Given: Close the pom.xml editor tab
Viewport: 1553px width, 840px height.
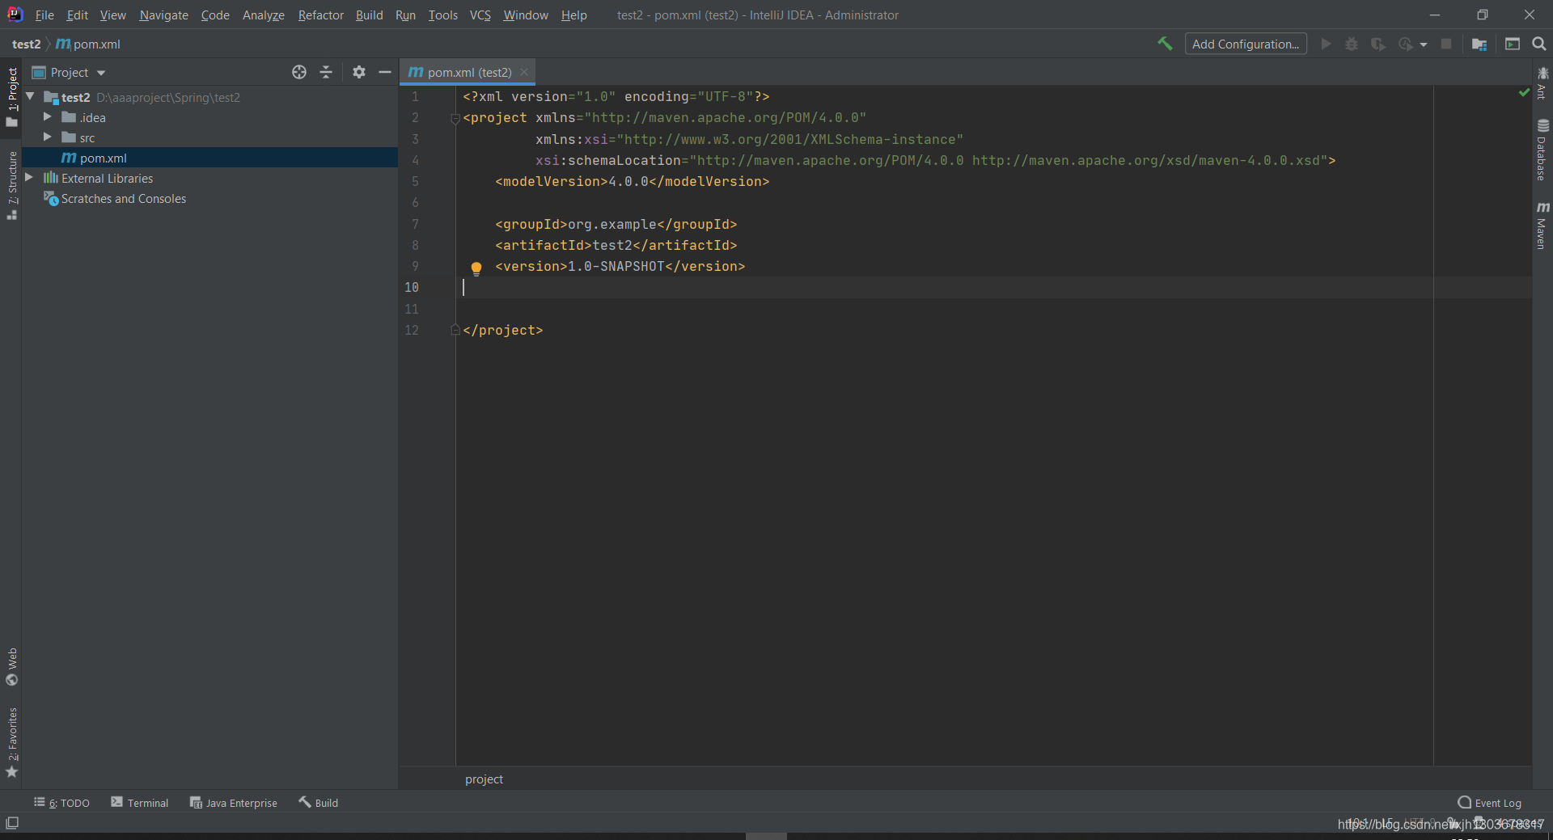Looking at the screenshot, I should [x=524, y=72].
